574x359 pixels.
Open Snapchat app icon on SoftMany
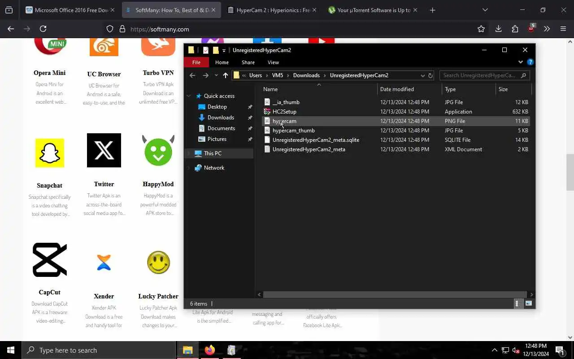click(x=49, y=153)
